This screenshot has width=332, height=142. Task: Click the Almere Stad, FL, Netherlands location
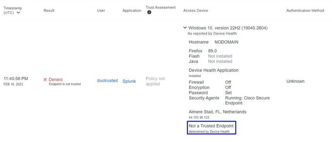pyautogui.click(x=217, y=112)
